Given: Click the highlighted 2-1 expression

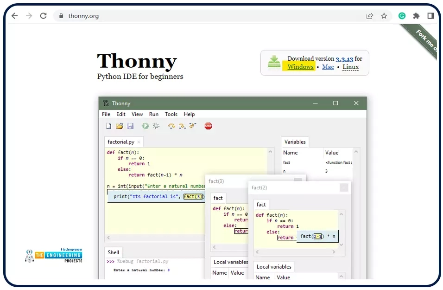Looking at the screenshot, I should (x=317, y=236).
